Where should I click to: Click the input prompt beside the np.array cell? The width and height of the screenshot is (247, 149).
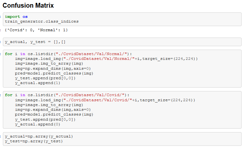(x=1, y=136)
